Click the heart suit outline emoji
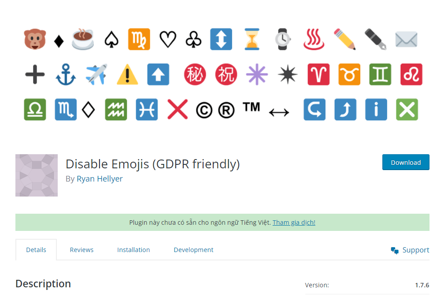This screenshot has height=297, width=448. pos(168,40)
